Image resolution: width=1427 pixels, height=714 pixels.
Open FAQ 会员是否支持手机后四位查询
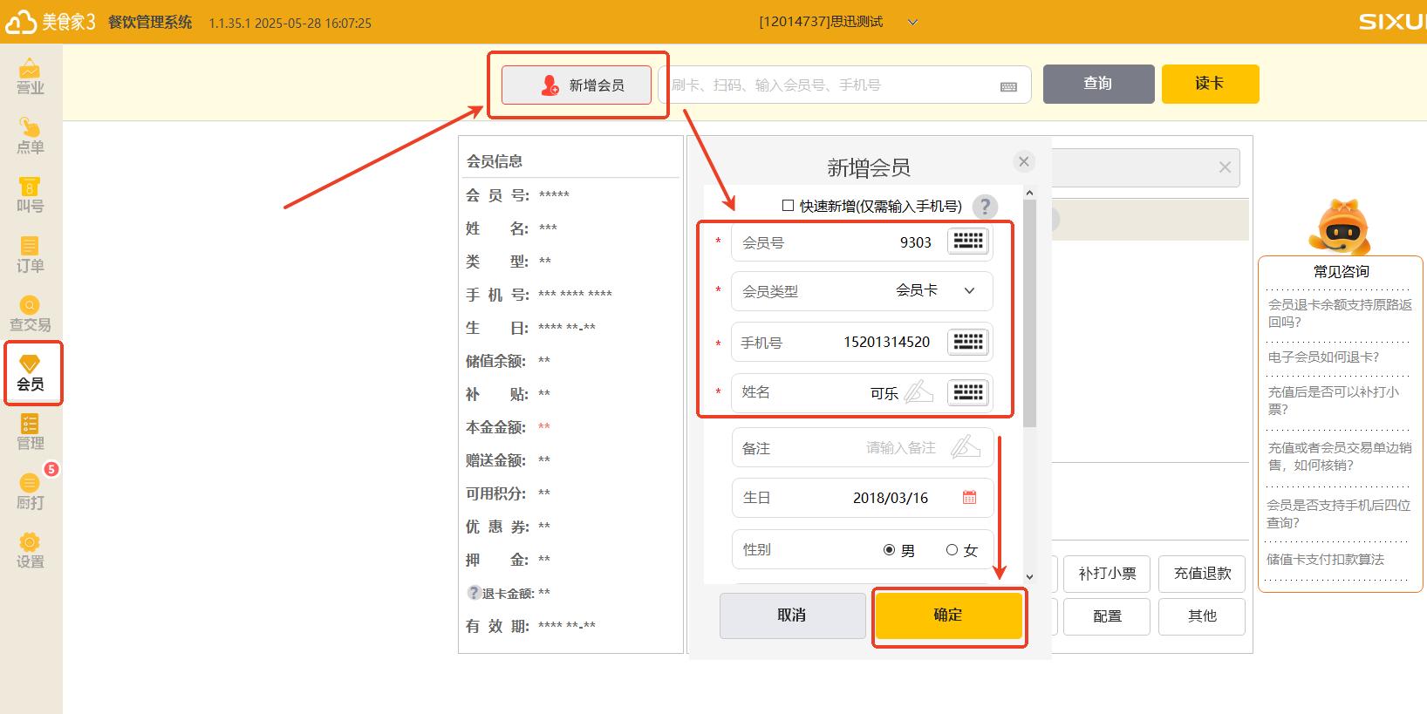click(1339, 513)
